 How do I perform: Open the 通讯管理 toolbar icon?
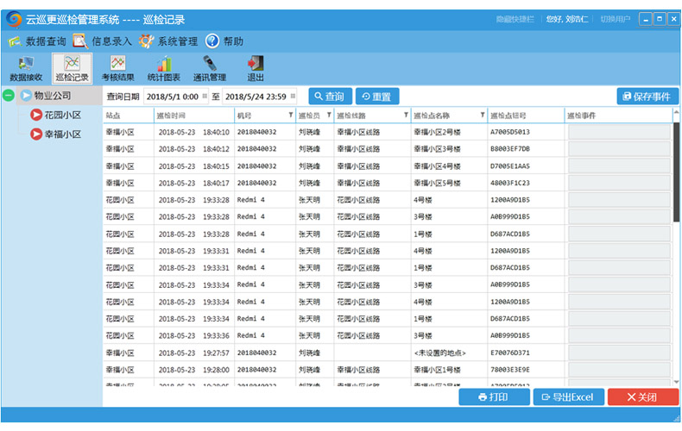(x=210, y=69)
